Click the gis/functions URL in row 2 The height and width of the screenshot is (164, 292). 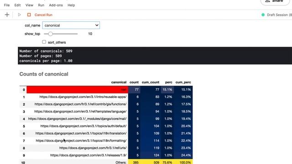(80, 104)
